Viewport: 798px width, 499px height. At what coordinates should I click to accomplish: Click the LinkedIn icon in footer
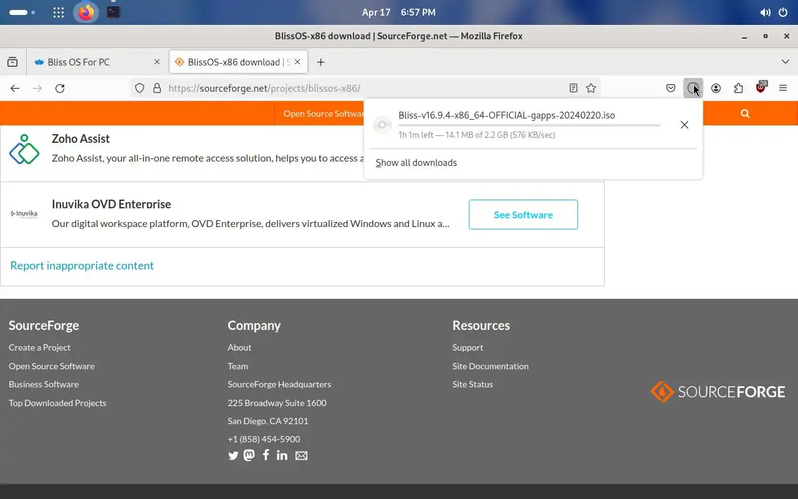point(282,455)
